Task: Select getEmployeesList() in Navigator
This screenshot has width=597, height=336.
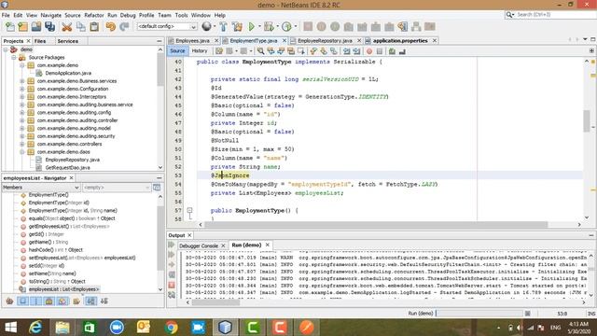Action: click(69, 226)
